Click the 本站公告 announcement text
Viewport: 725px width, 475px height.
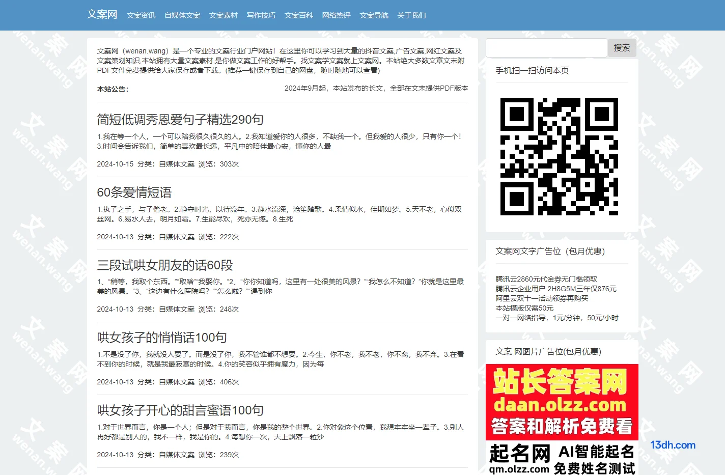tap(113, 89)
